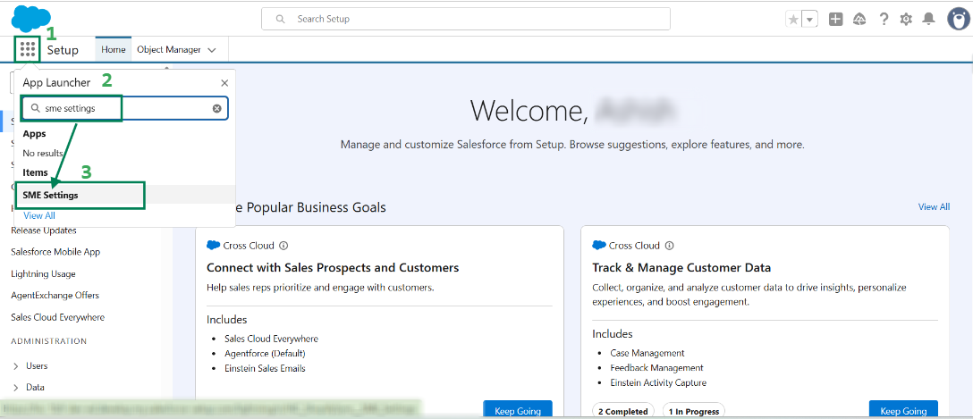Viewport: 973px width, 419px height.
Task: Open the favorites list dropdown arrow
Action: click(810, 20)
